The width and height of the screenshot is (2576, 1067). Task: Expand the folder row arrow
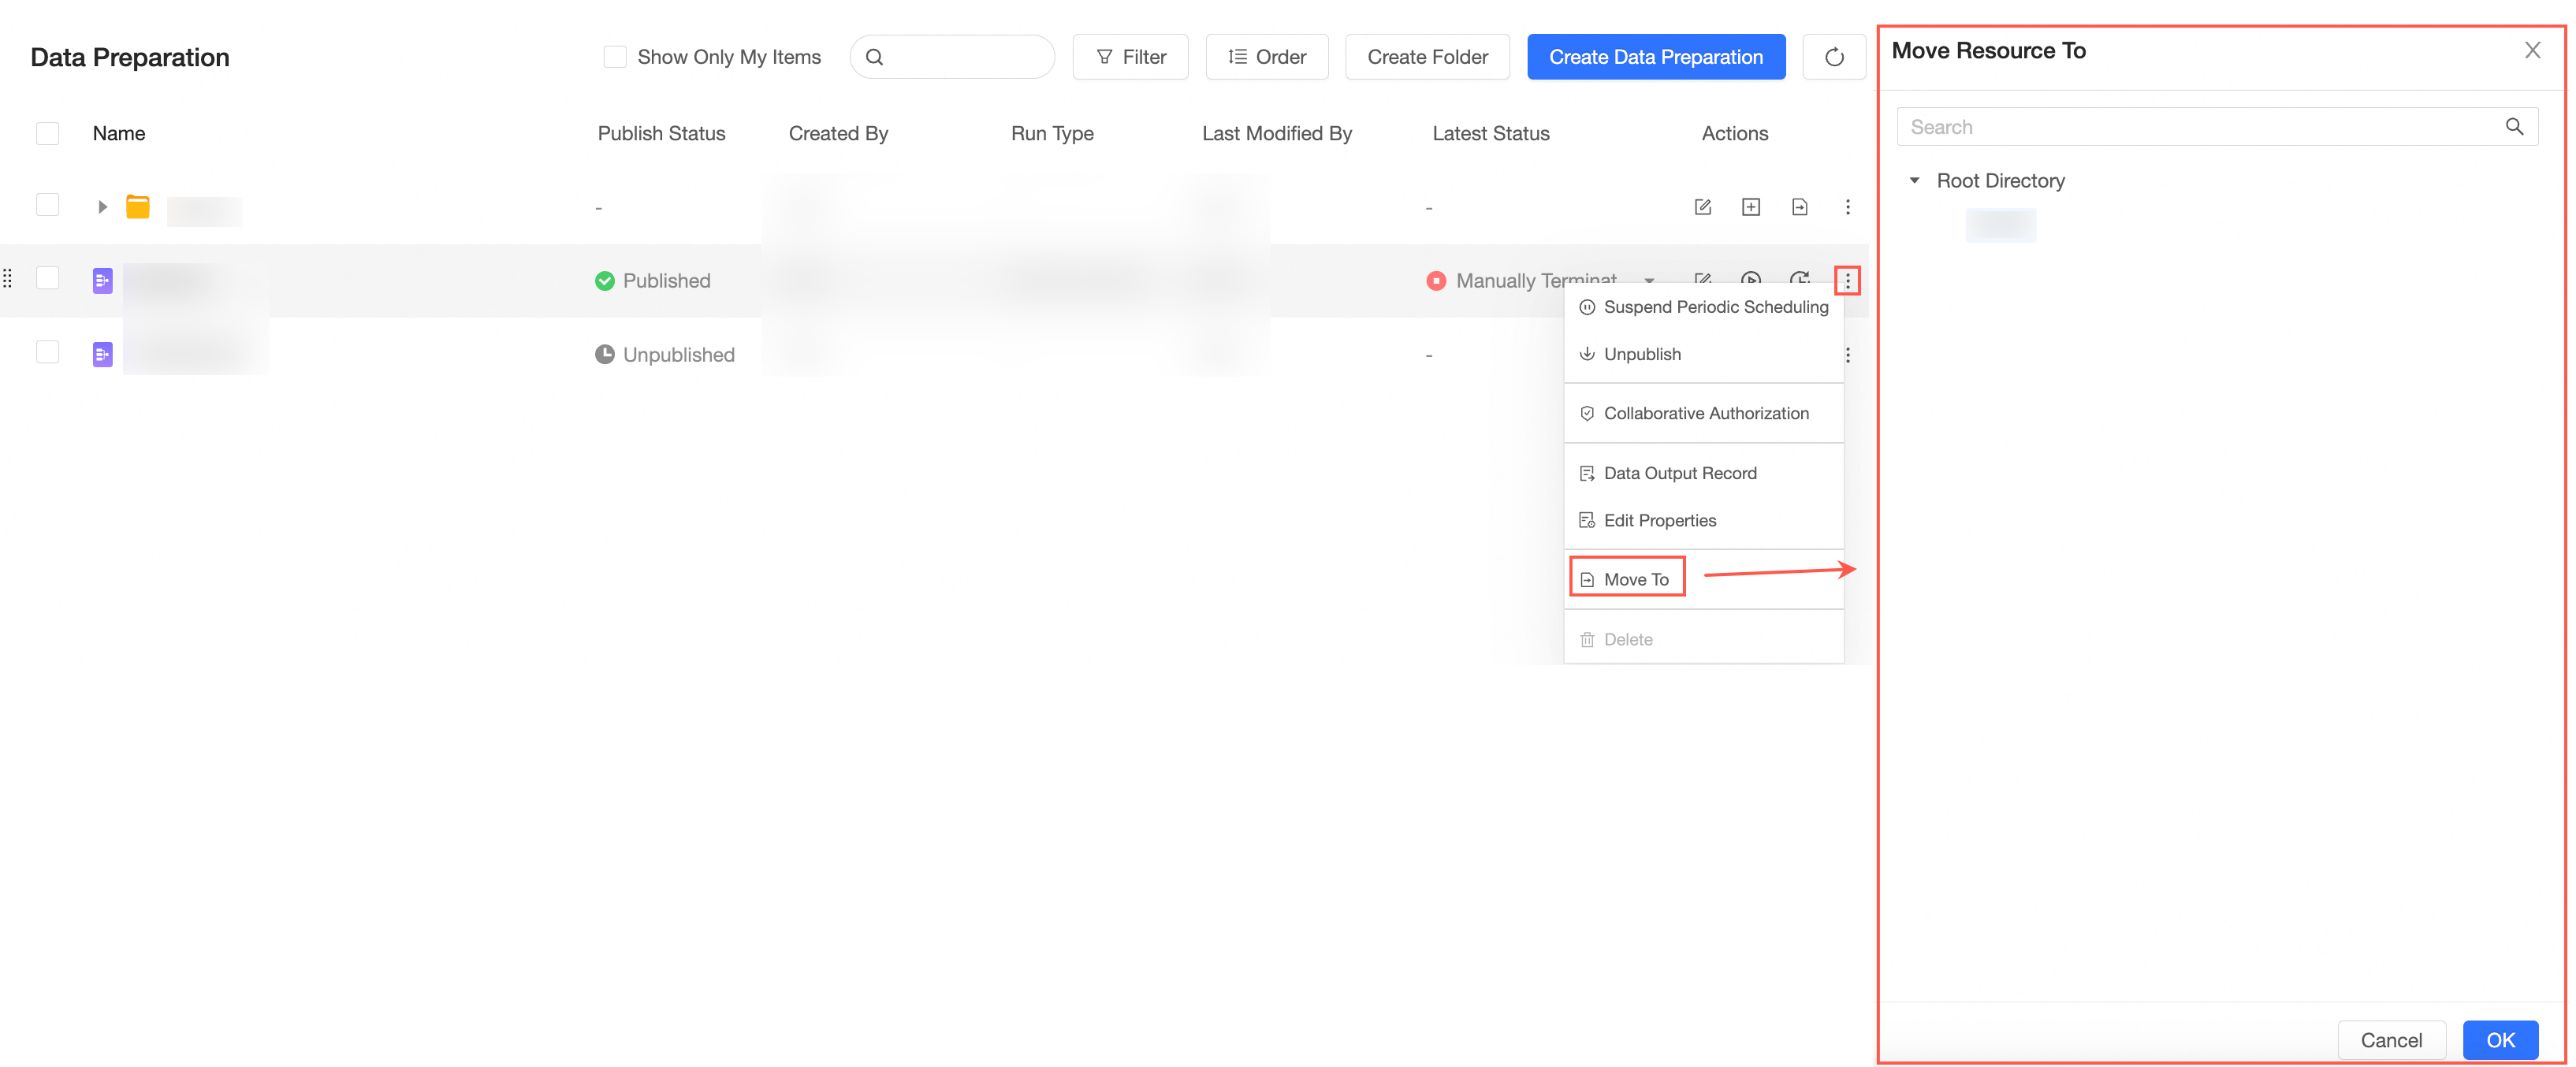[102, 207]
